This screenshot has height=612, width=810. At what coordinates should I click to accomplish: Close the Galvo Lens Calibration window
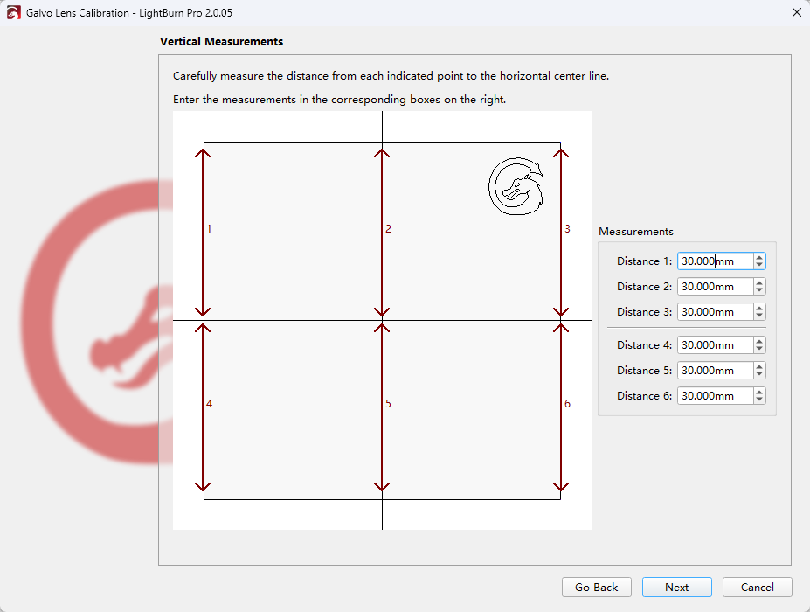(x=796, y=13)
